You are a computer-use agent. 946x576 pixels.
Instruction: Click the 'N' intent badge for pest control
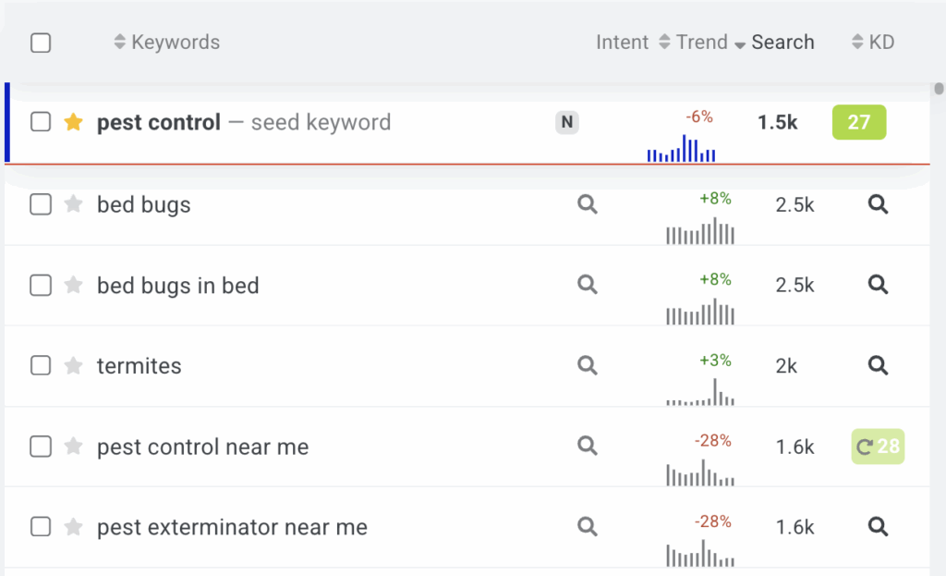tap(567, 122)
